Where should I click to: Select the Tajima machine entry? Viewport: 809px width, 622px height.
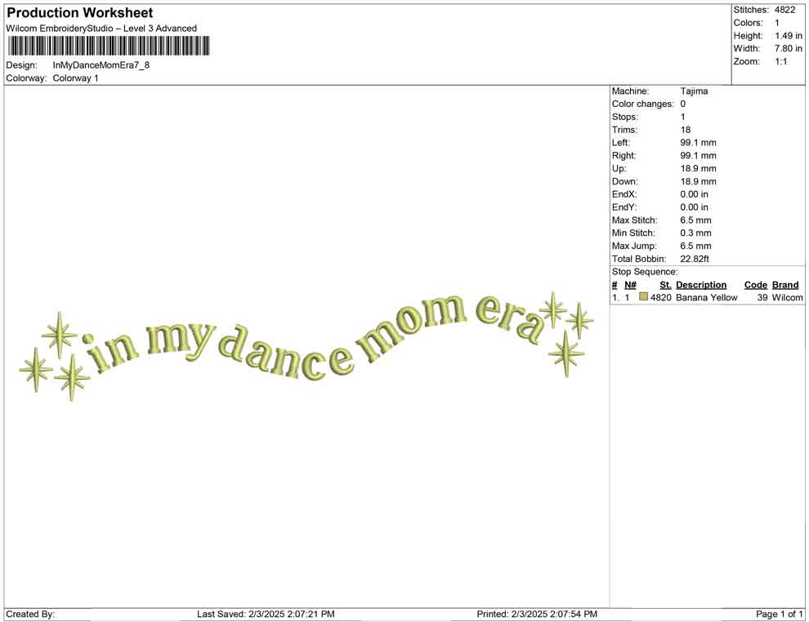pyautogui.click(x=695, y=91)
